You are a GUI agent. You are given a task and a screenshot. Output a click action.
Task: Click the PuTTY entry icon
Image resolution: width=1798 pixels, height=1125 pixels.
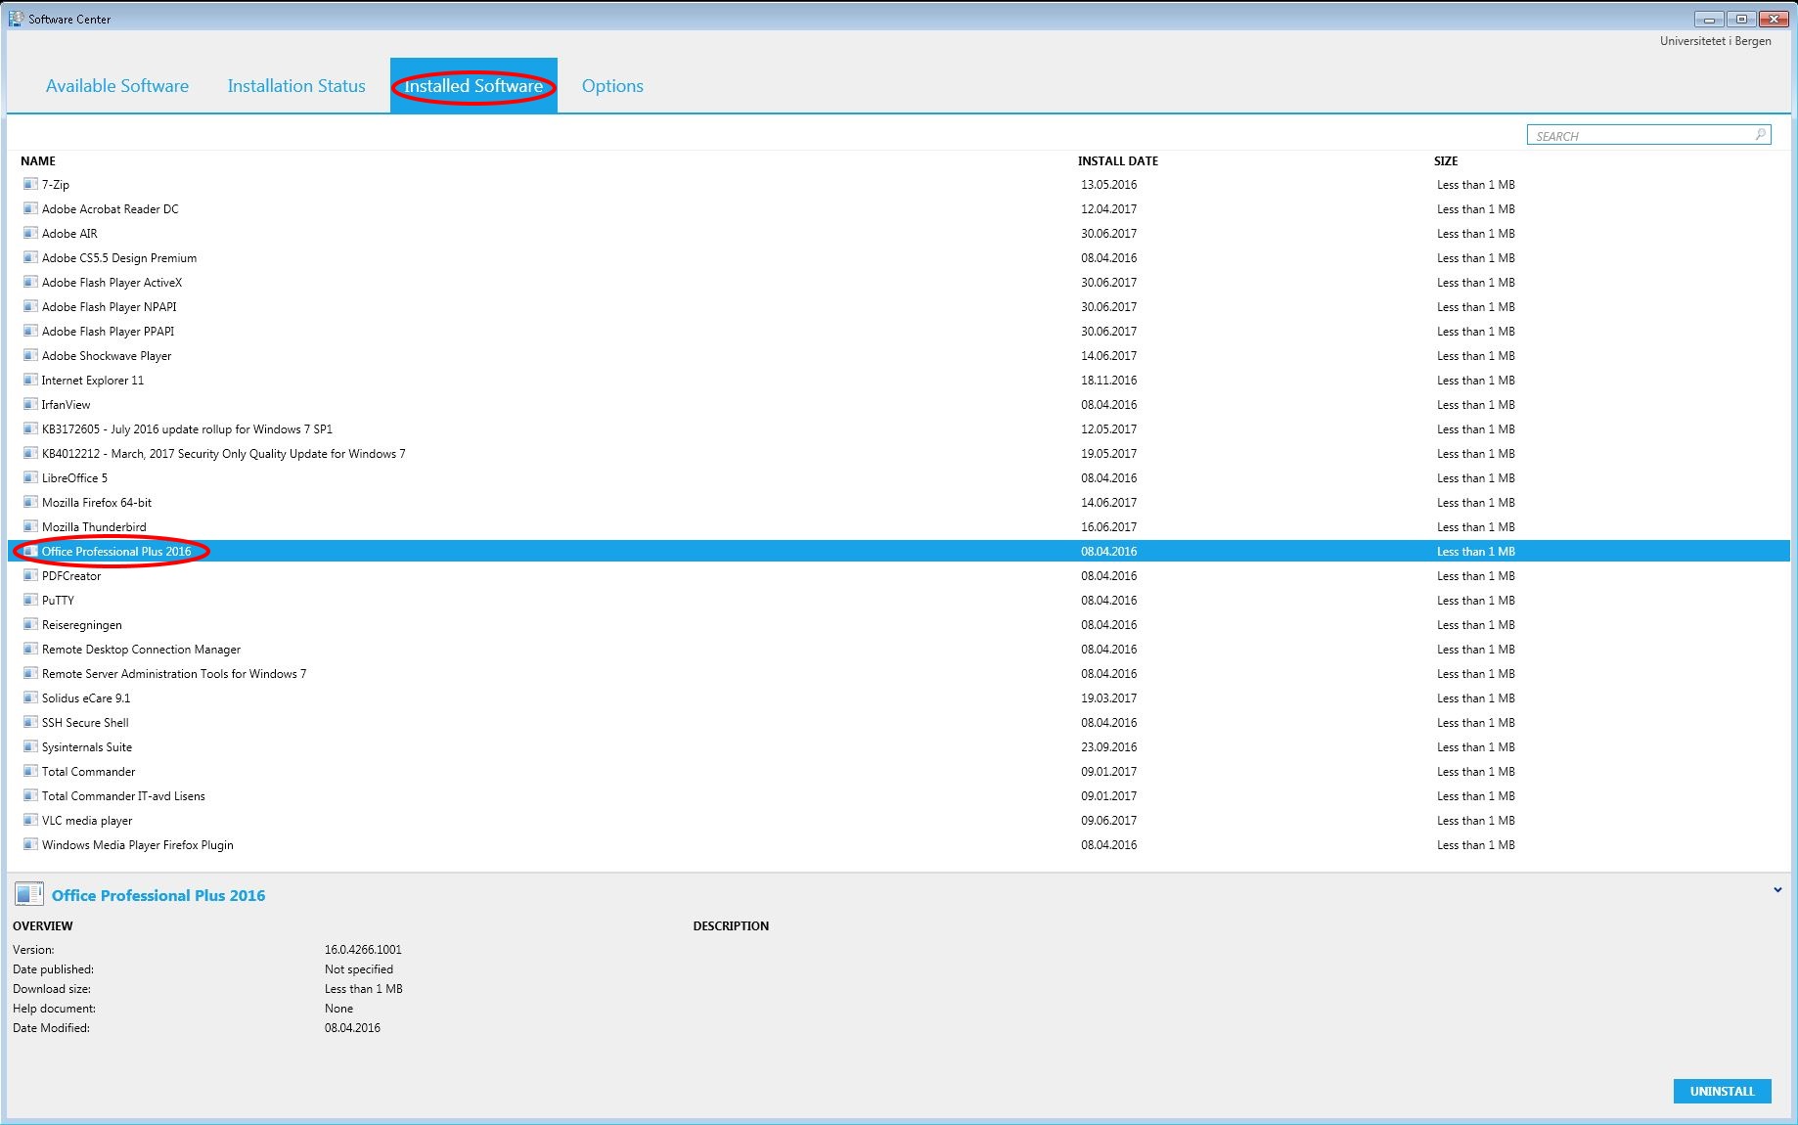tap(30, 600)
